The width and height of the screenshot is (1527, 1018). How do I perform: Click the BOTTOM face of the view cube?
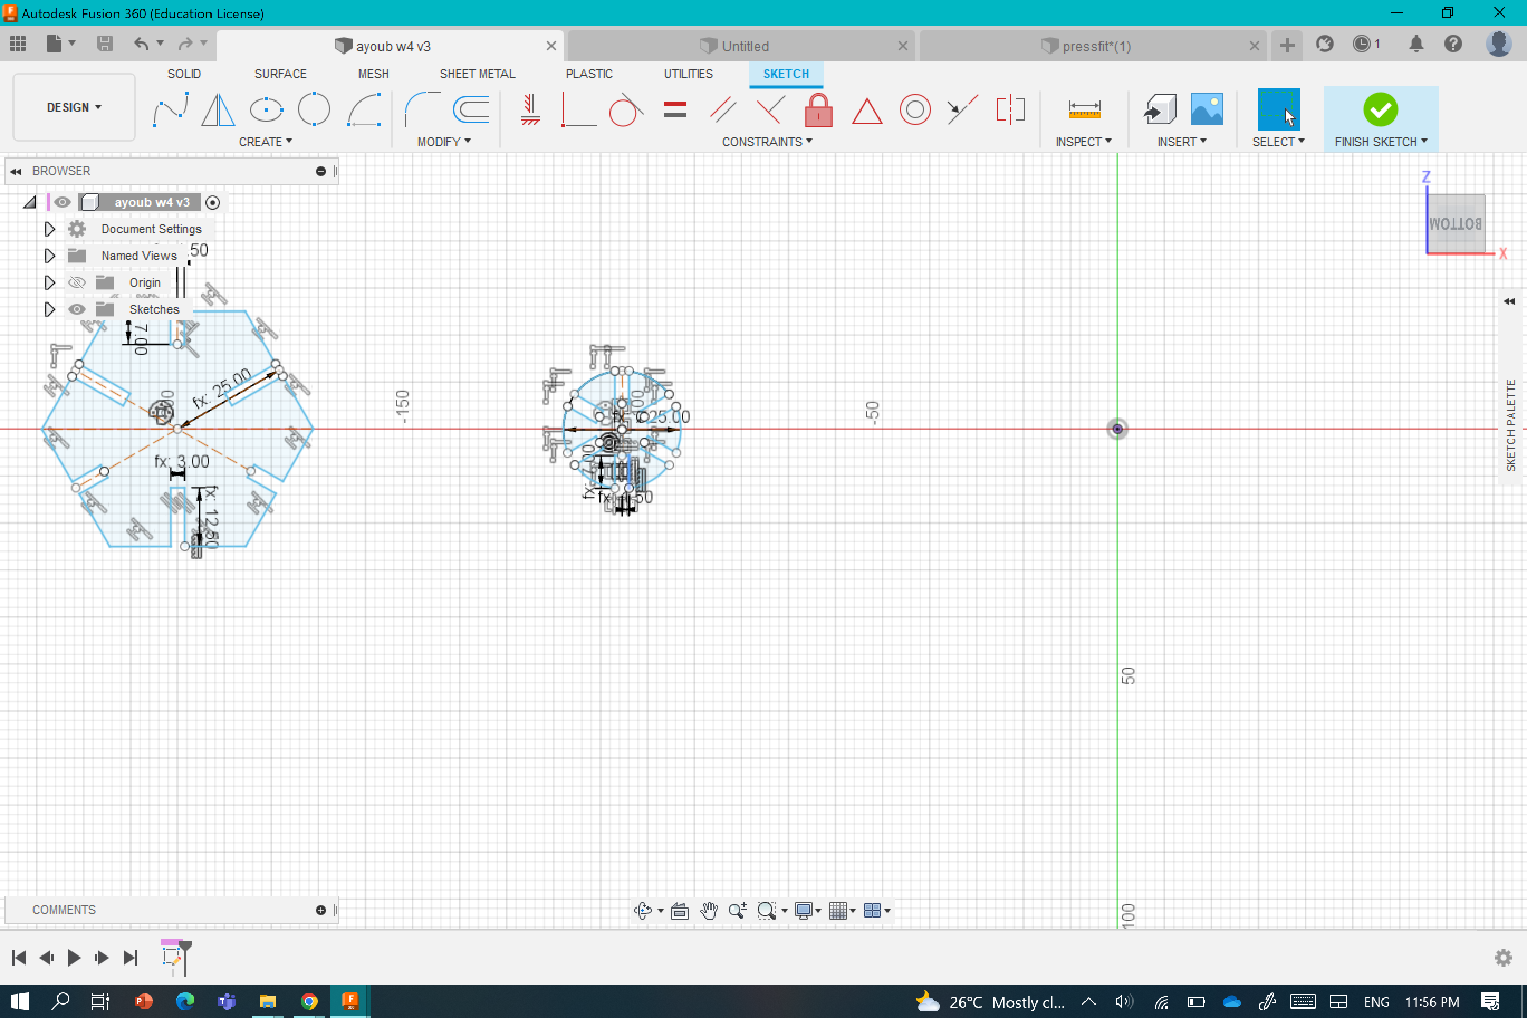pos(1456,224)
